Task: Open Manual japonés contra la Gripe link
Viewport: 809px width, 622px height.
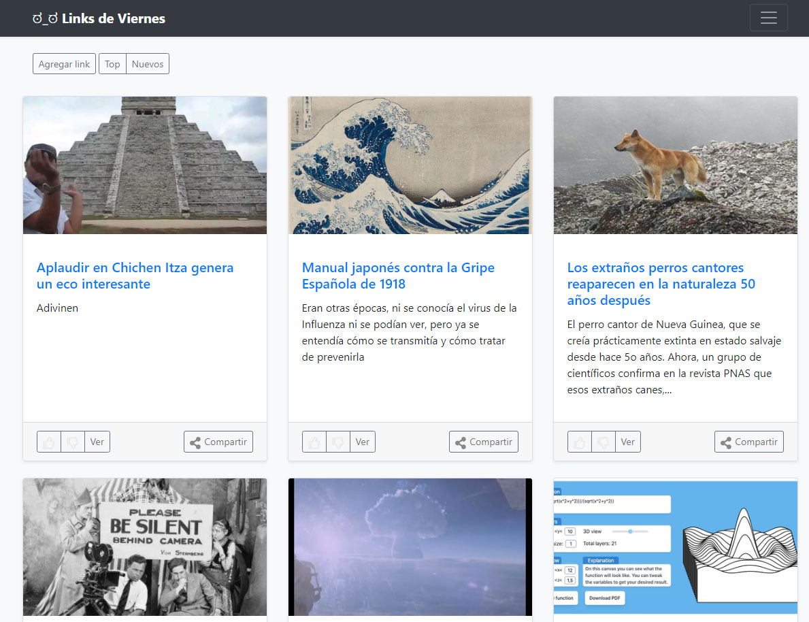Action: click(x=398, y=276)
